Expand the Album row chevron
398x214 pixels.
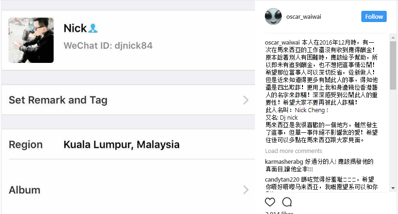246,190
